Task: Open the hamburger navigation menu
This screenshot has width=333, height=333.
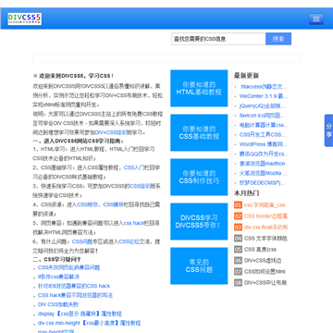Action: [316, 18]
